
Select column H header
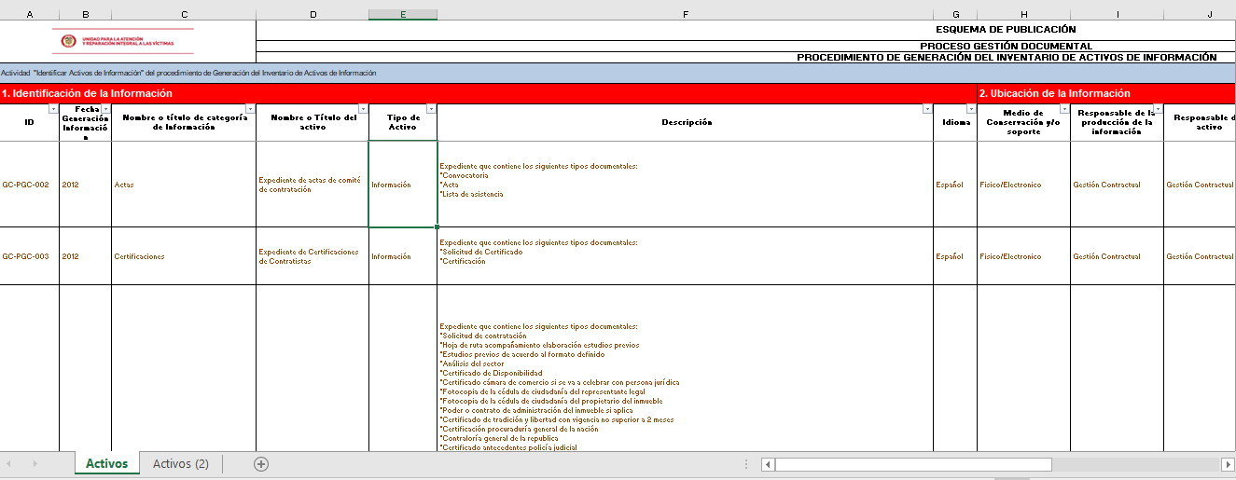(1023, 14)
